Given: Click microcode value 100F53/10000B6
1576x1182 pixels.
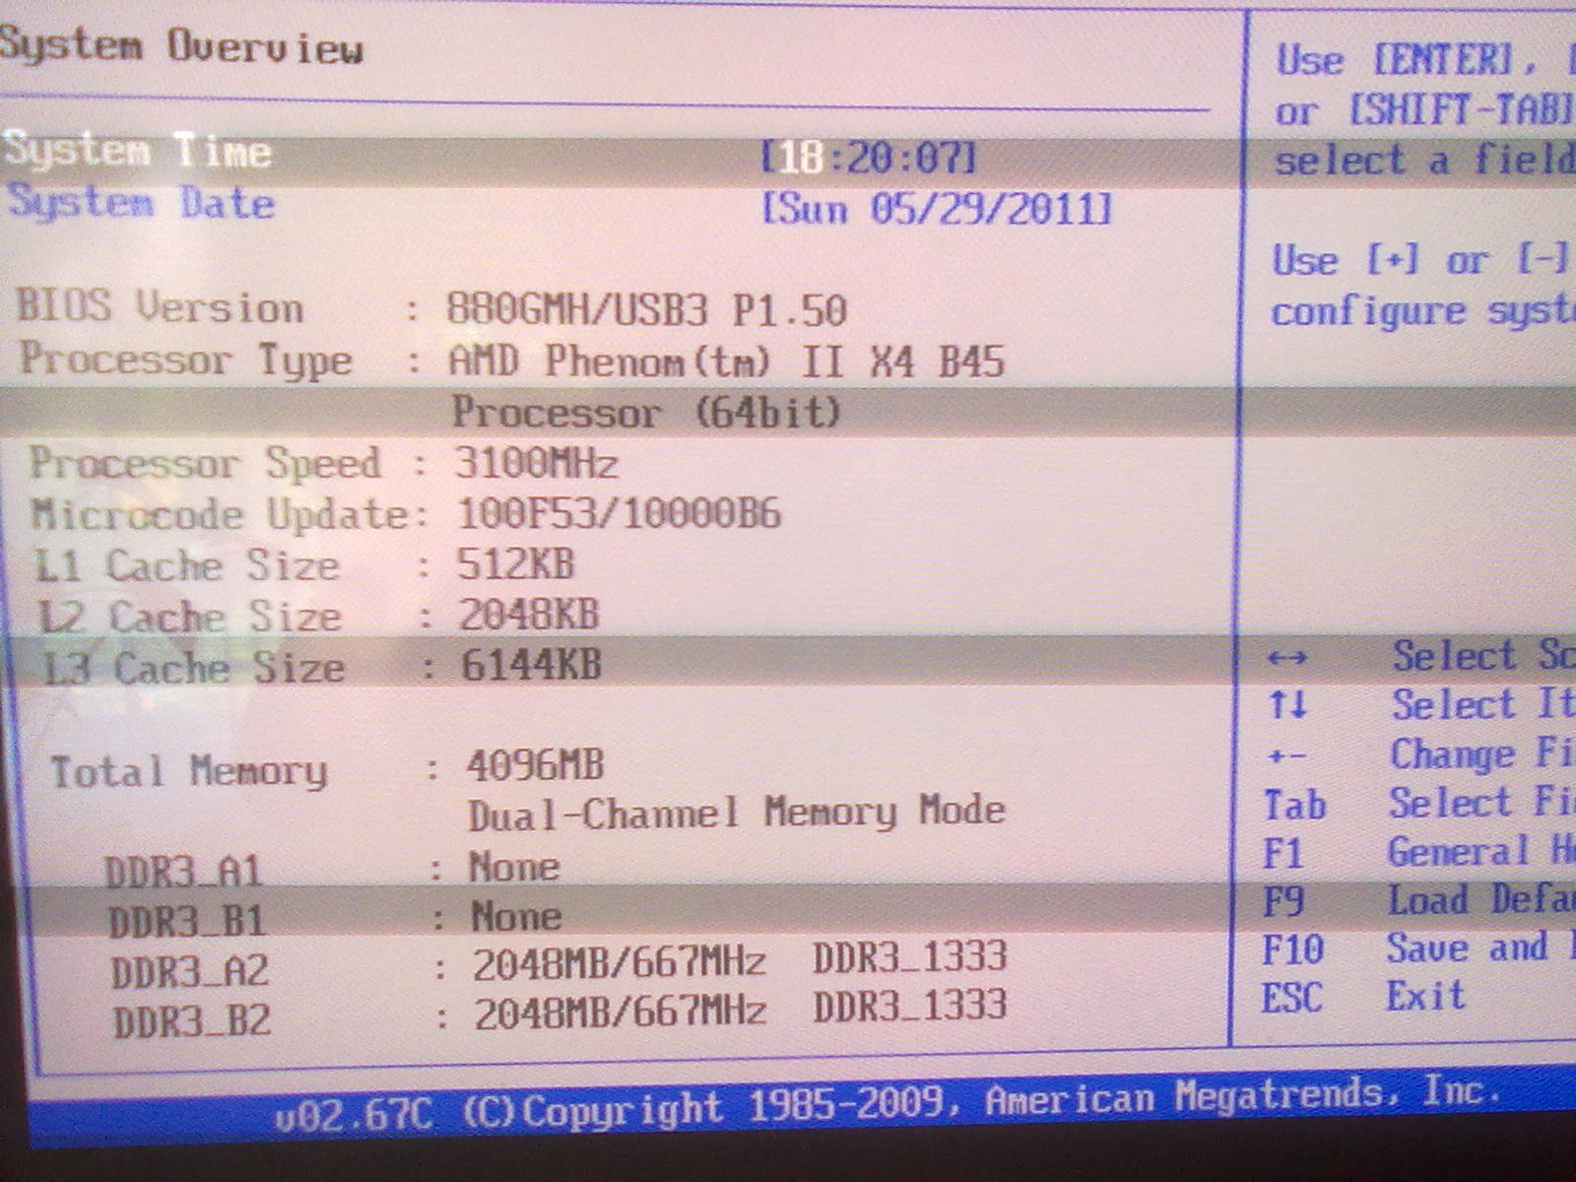Looking at the screenshot, I should point(620,513).
